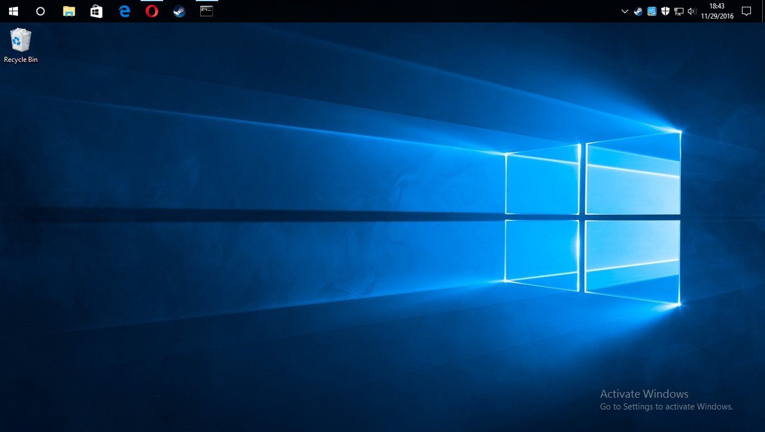Open the Windows Store app

tap(96, 11)
